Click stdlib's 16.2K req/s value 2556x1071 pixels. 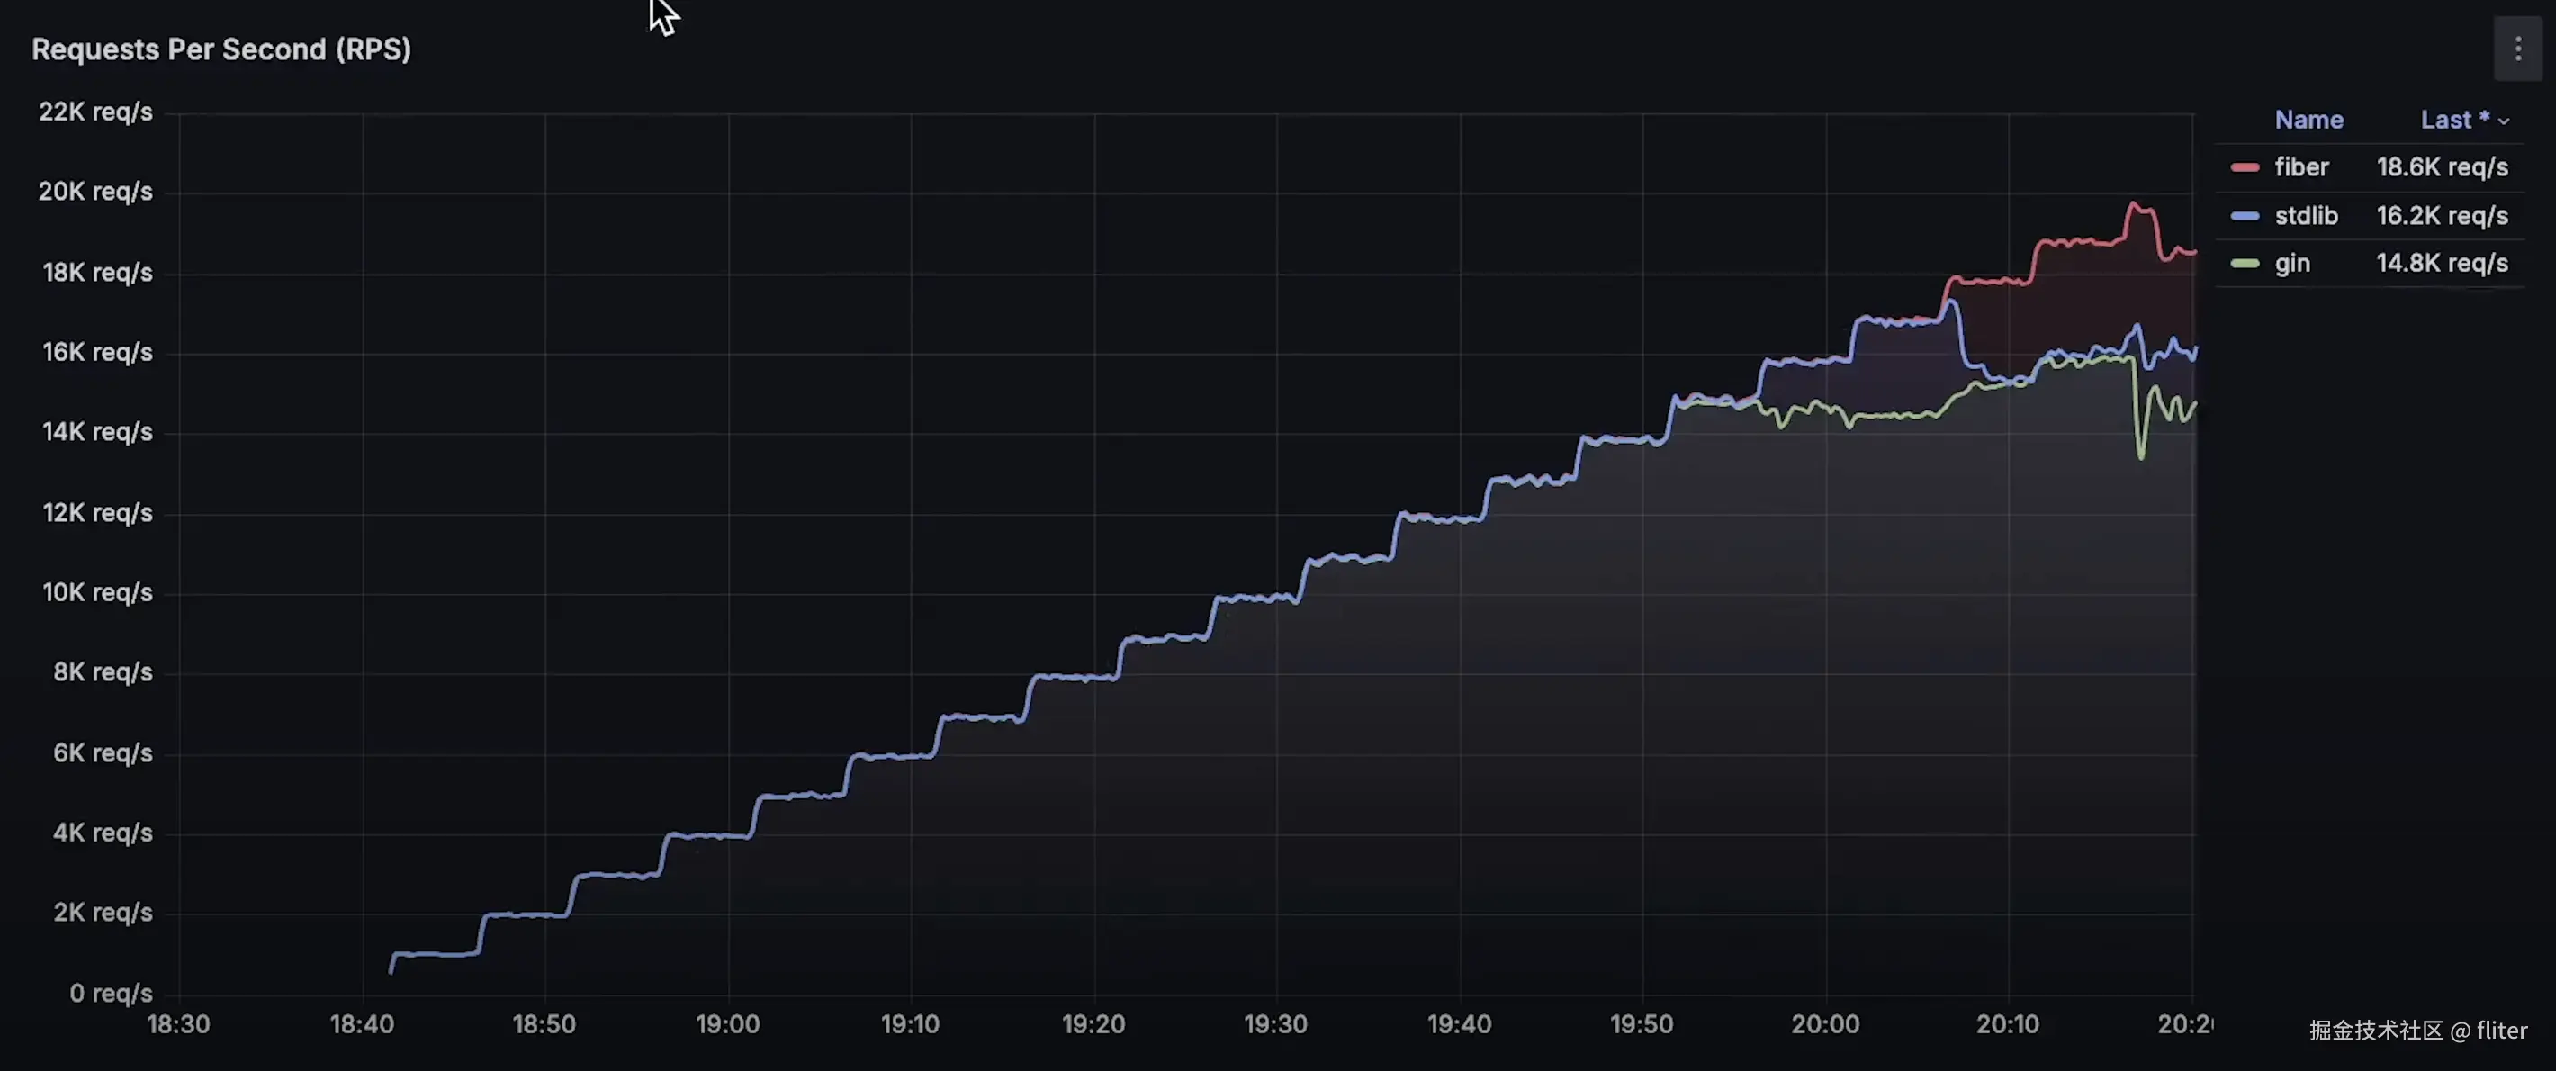2442,216
